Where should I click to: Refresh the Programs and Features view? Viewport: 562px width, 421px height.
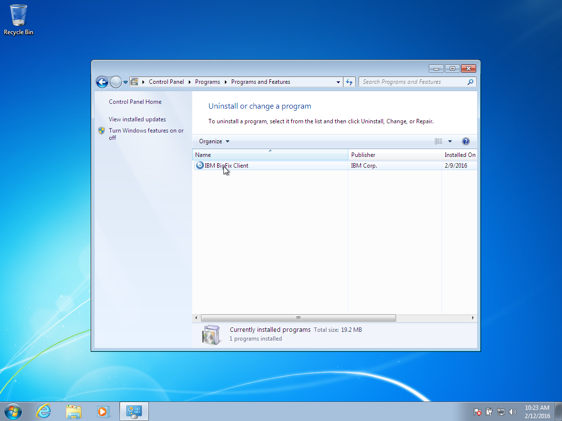[x=349, y=82]
